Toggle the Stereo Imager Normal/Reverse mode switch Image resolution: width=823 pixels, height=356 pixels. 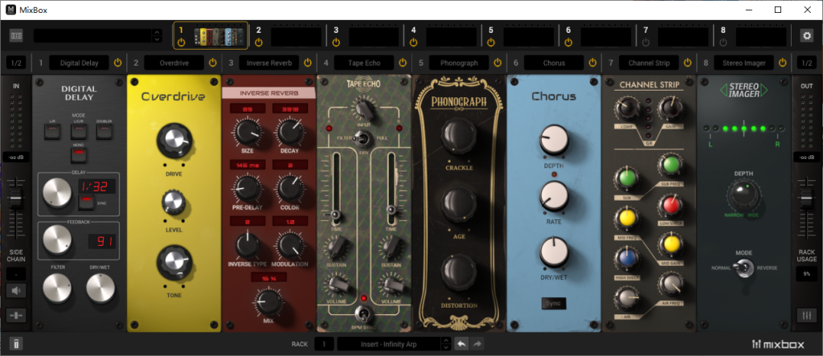click(744, 269)
